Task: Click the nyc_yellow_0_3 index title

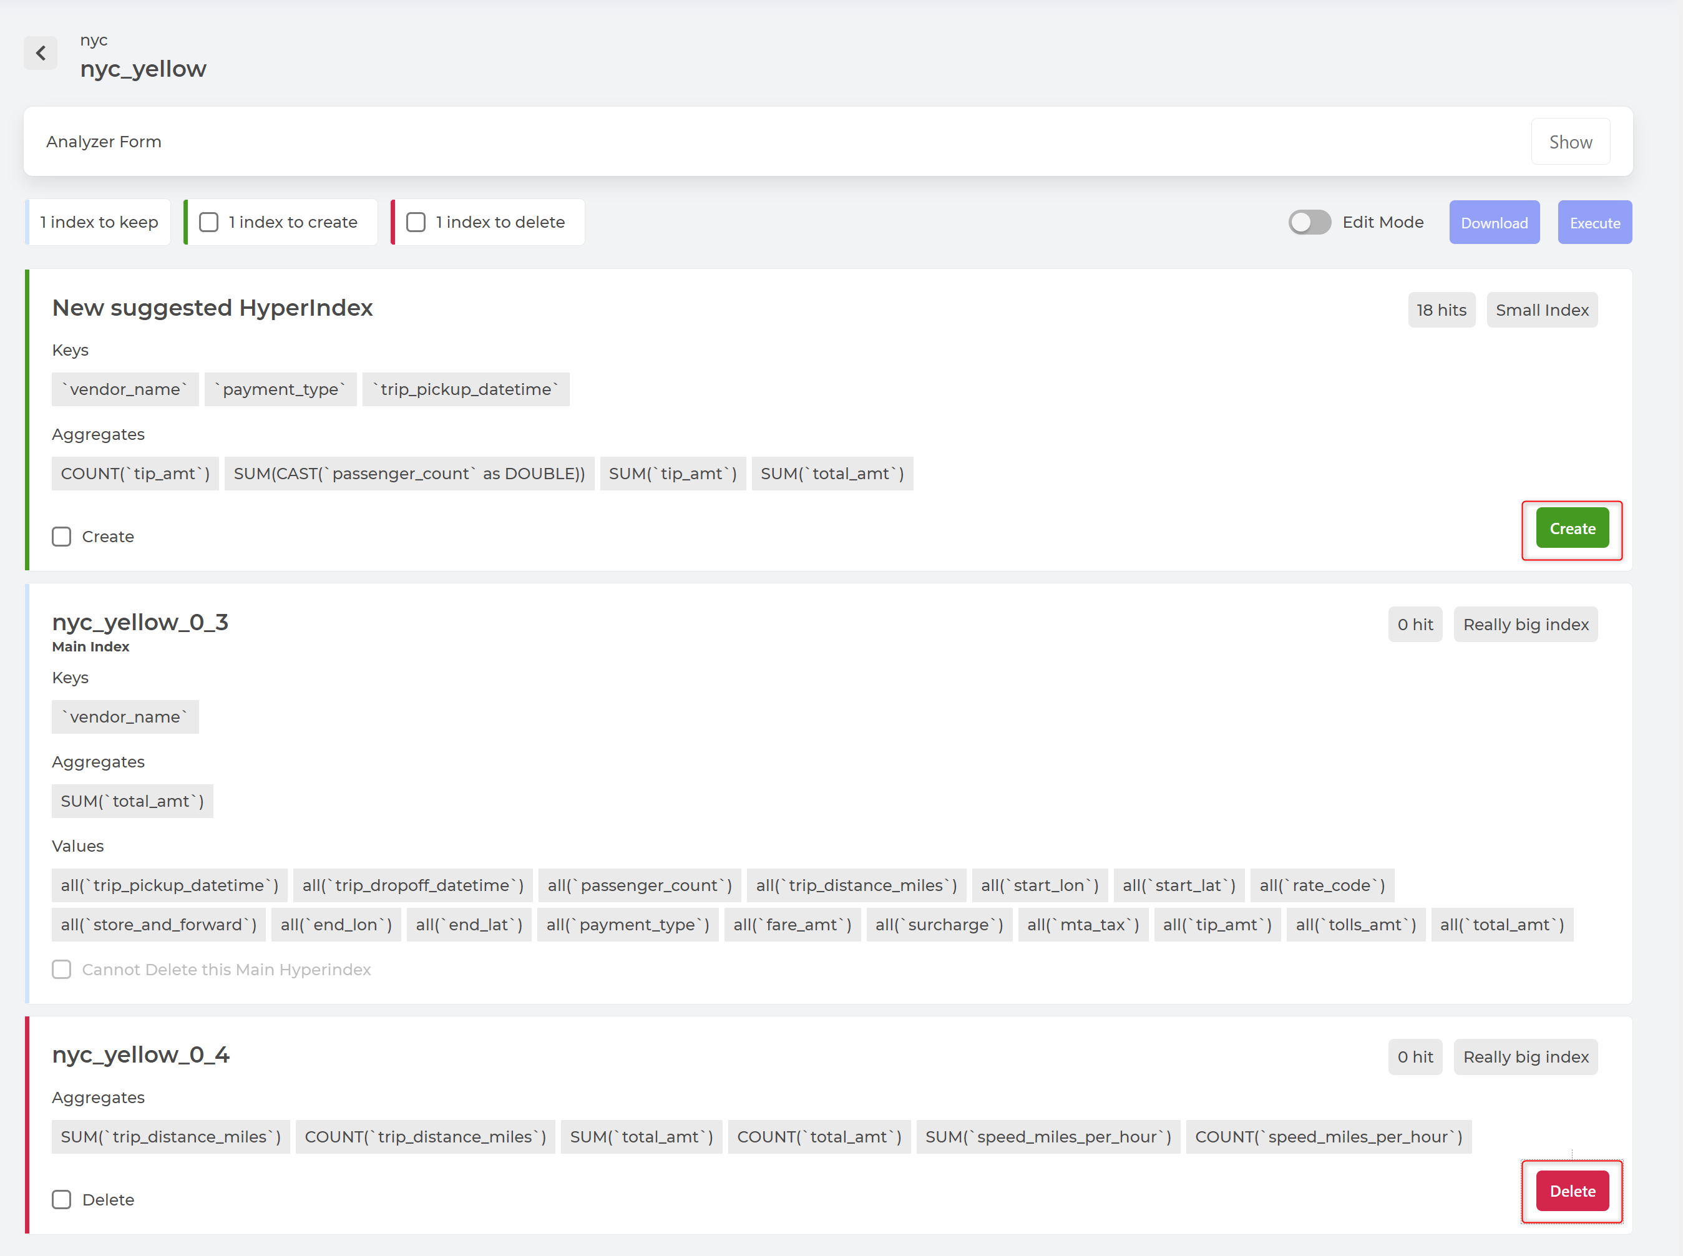Action: [x=140, y=623]
